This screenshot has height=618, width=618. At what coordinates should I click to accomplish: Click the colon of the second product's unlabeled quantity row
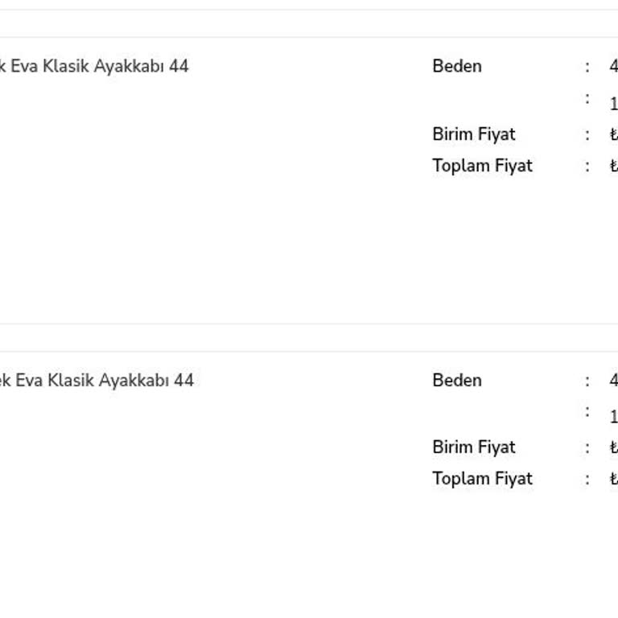tap(587, 412)
